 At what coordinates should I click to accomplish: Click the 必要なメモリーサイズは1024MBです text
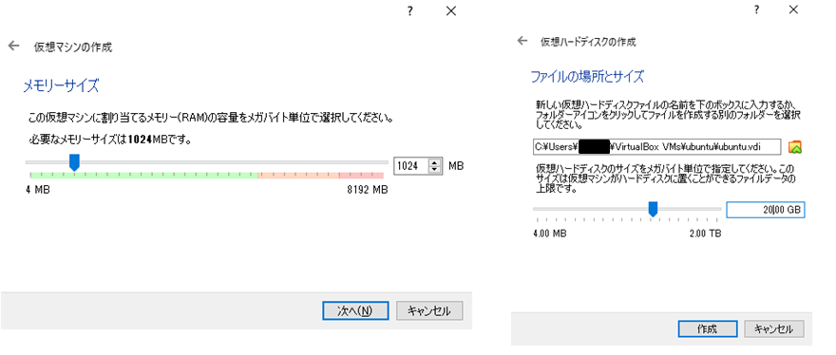point(110,140)
